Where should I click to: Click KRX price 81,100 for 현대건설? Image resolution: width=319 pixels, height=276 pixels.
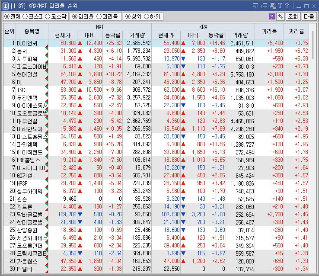coord(172,74)
